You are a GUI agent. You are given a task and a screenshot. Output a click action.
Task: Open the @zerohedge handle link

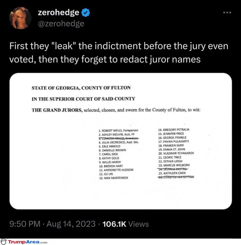coord(61,24)
